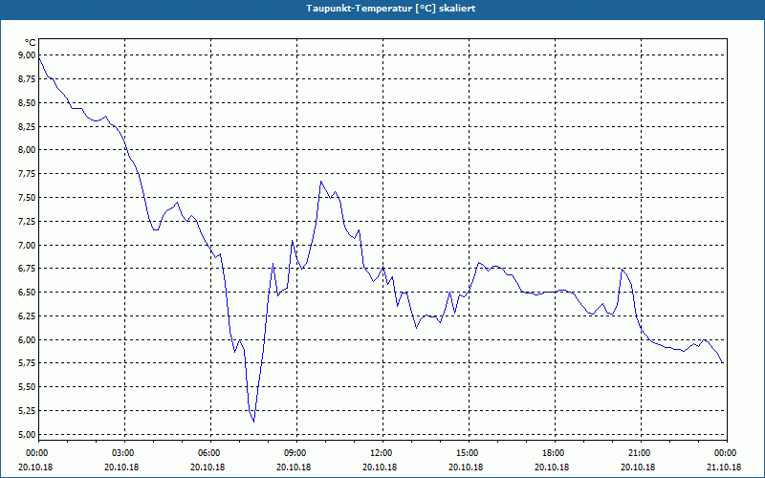Click the 21.10.18 date label
This screenshot has width=765, height=478.
click(x=724, y=467)
